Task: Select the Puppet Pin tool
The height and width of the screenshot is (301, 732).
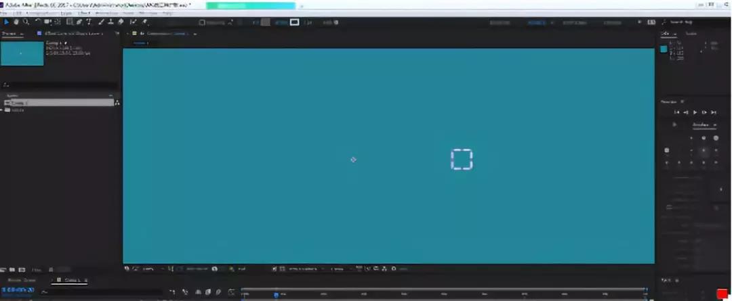Action: pos(144,22)
